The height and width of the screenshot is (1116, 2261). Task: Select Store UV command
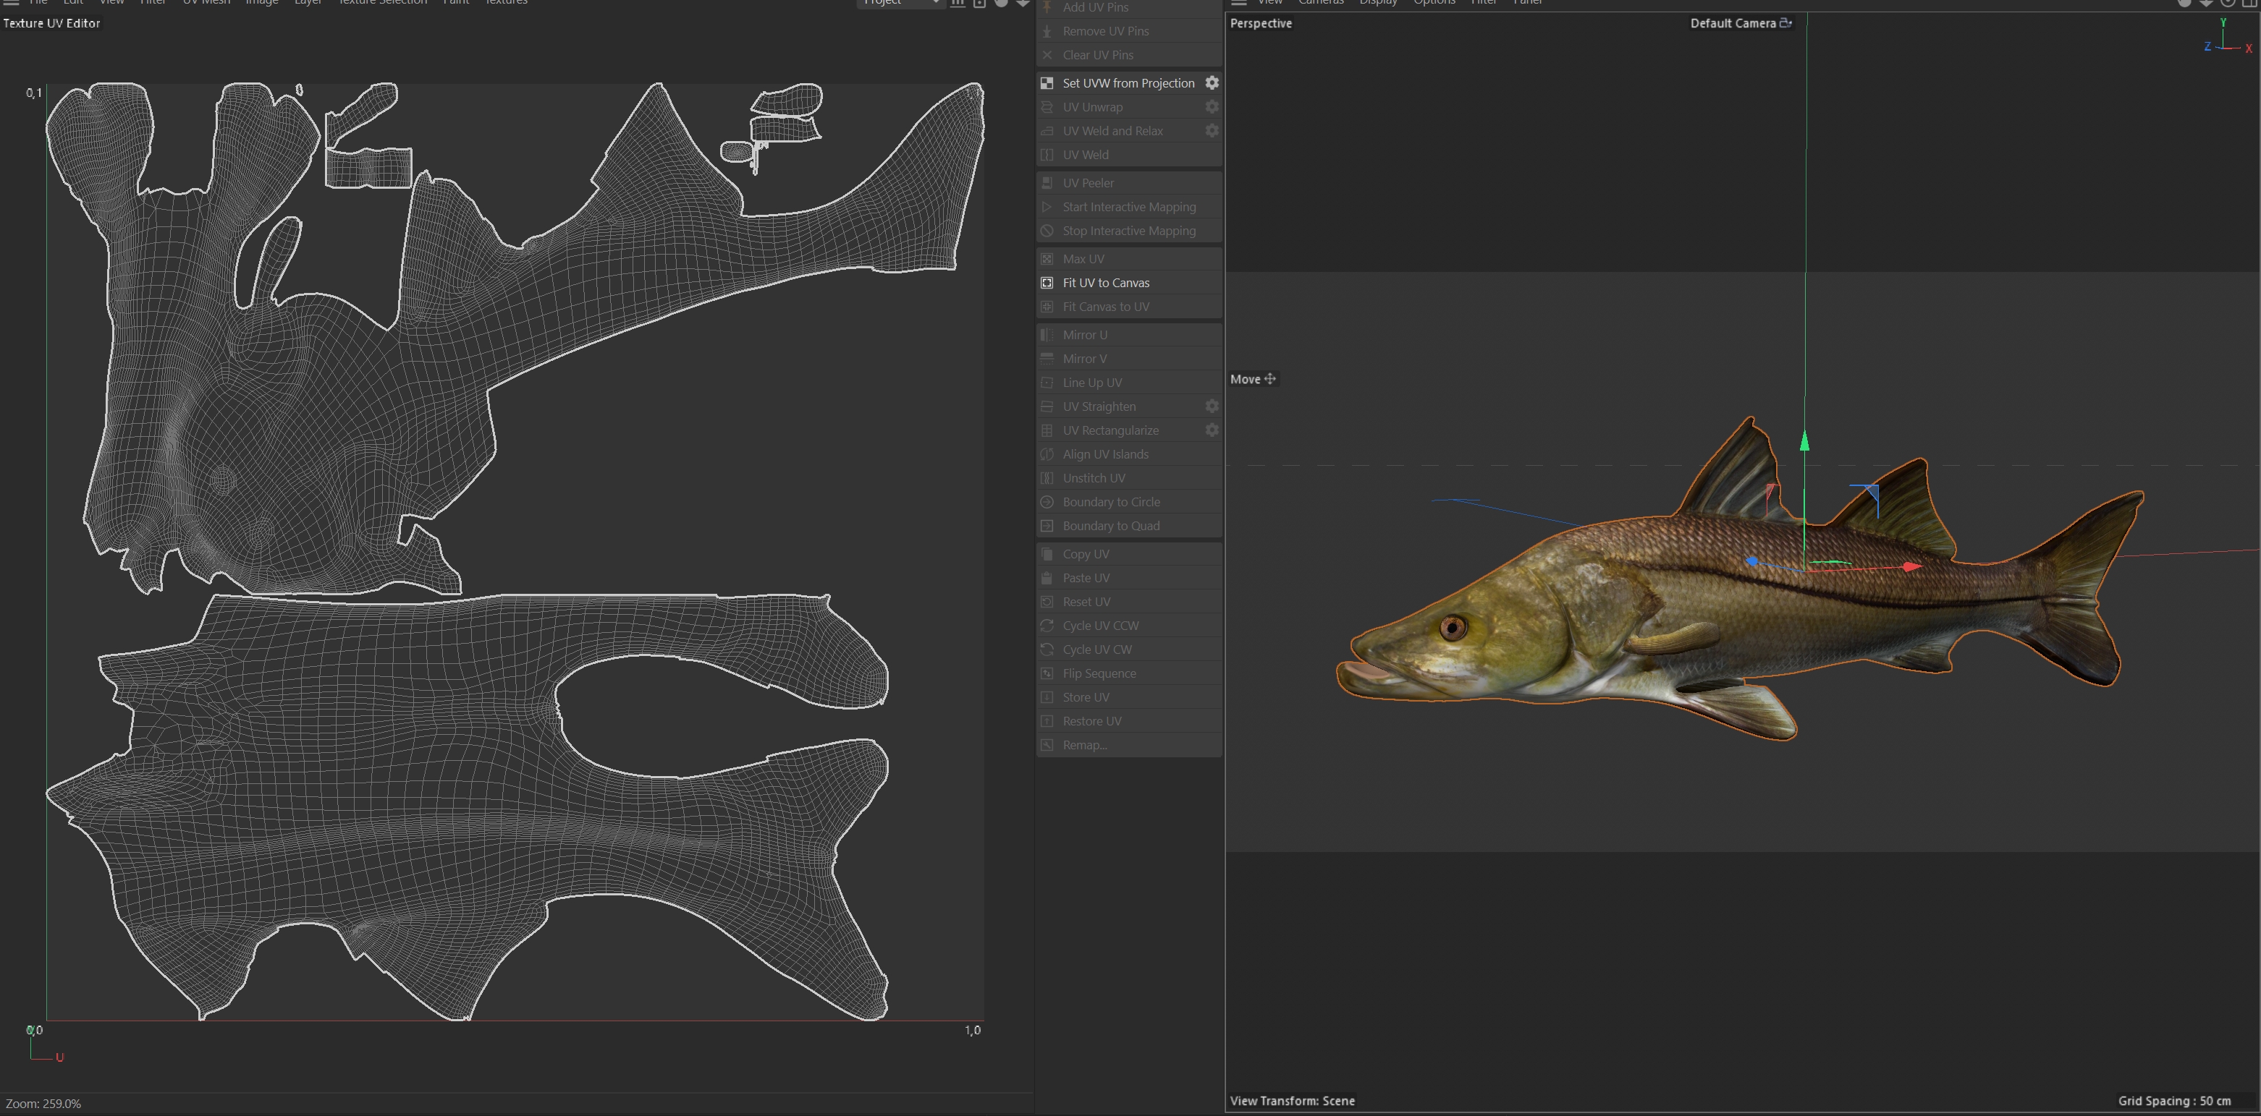pyautogui.click(x=1085, y=697)
